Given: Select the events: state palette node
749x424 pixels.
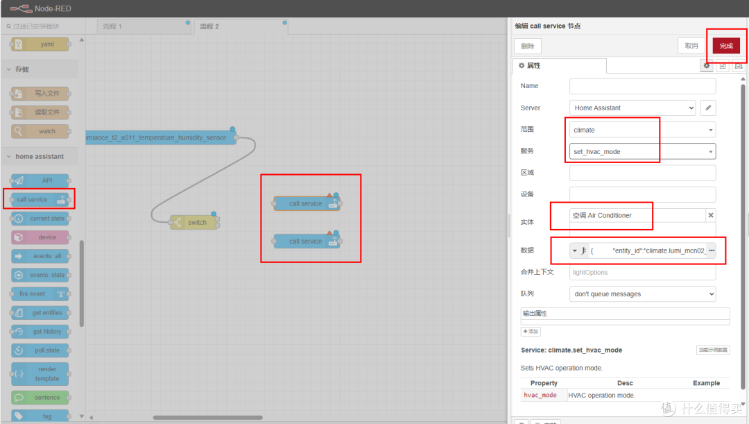Looking at the screenshot, I should click(40, 275).
